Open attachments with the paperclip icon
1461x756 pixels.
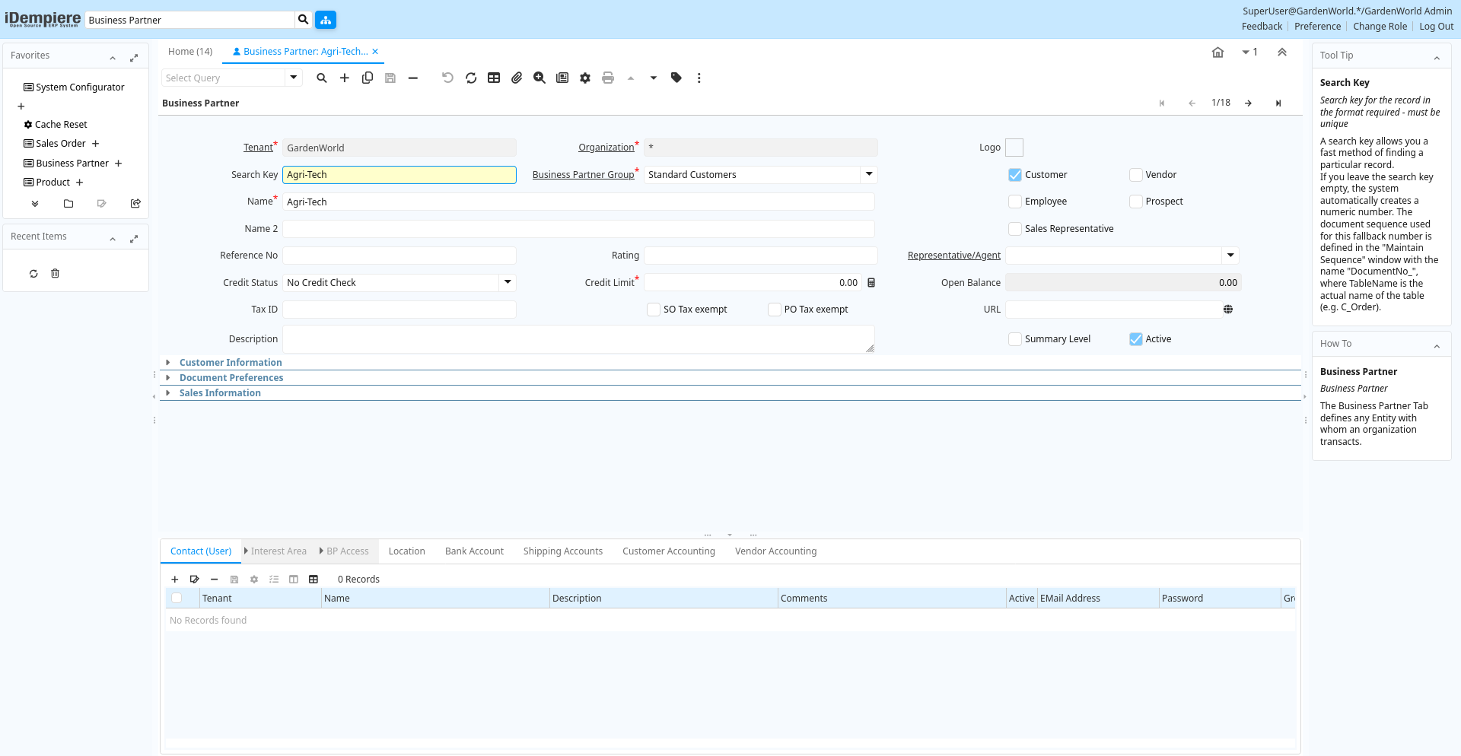[x=517, y=78]
